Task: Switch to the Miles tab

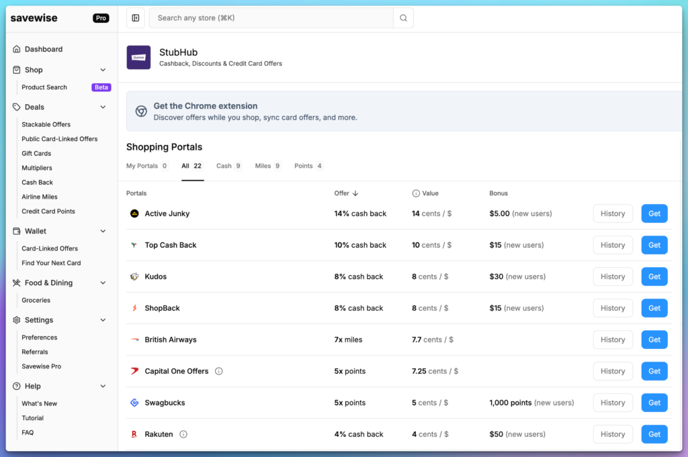Action: pos(267,166)
